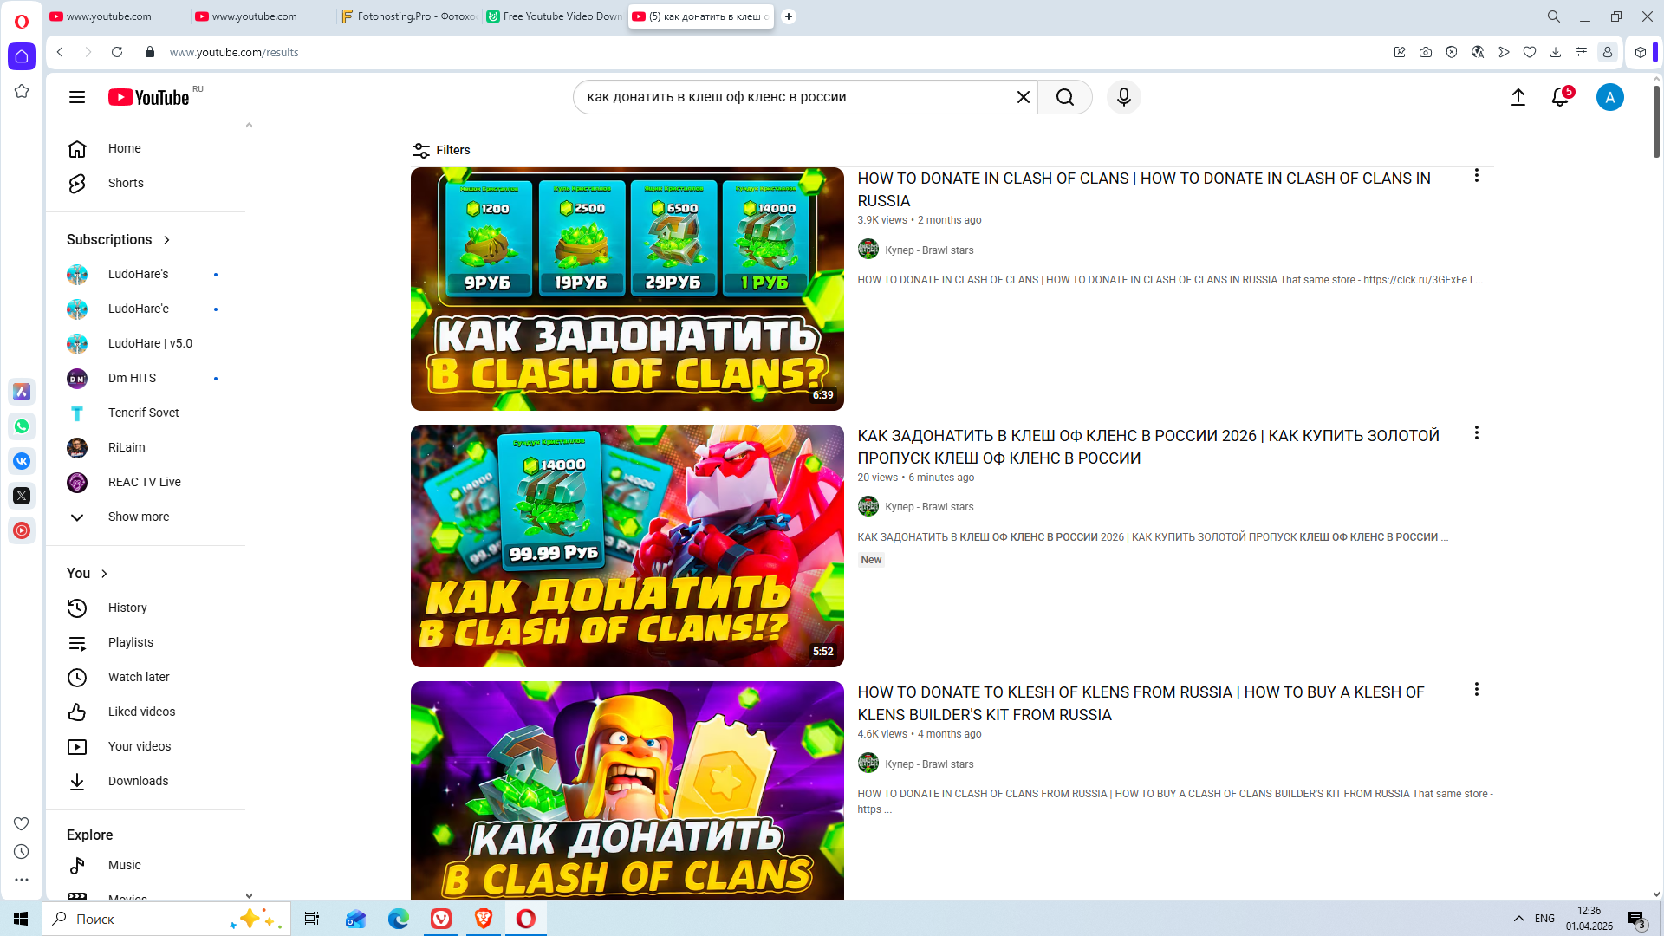Click the voice search microphone icon
The height and width of the screenshot is (936, 1664).
pyautogui.click(x=1123, y=97)
